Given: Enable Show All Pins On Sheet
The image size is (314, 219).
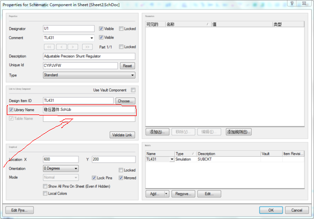Looking at the screenshot, I should tap(45, 186).
